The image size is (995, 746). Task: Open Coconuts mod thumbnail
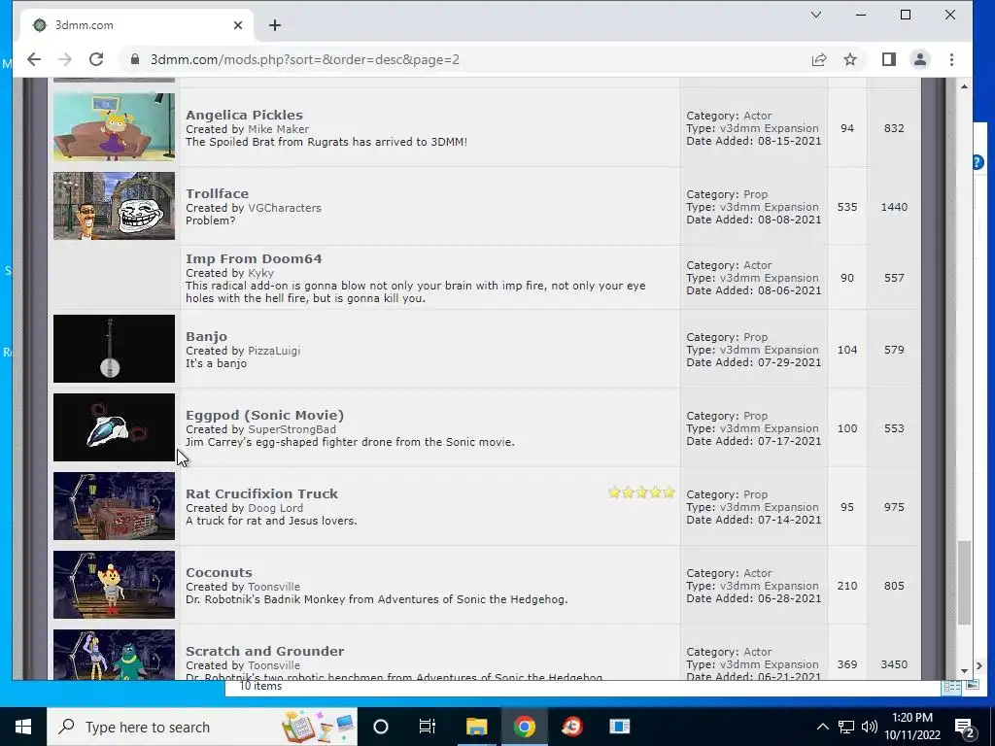tap(114, 584)
